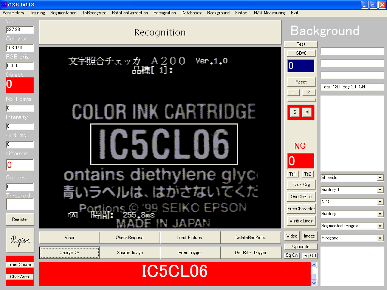Click the Char.Area button
The height and width of the screenshot is (290, 387).
click(x=20, y=277)
